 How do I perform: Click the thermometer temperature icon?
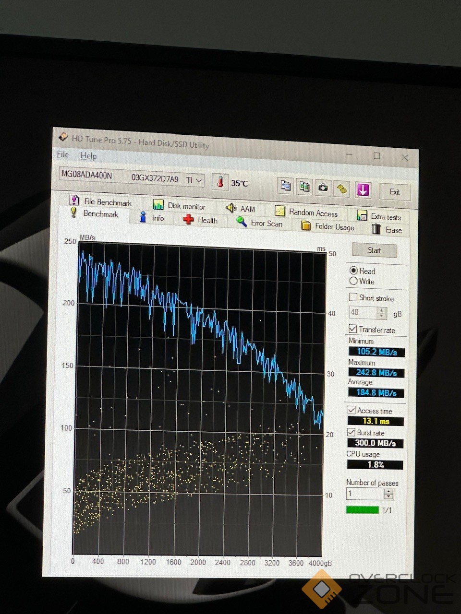(x=220, y=182)
